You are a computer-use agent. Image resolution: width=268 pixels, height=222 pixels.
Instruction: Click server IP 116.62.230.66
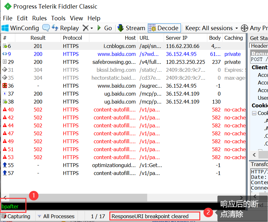182,46
